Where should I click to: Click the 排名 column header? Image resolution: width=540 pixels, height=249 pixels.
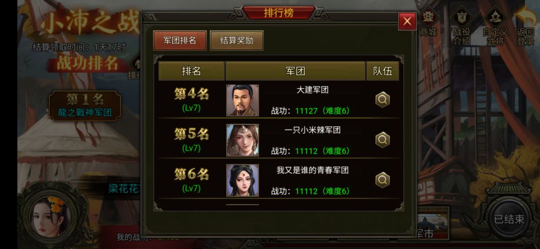(x=191, y=71)
